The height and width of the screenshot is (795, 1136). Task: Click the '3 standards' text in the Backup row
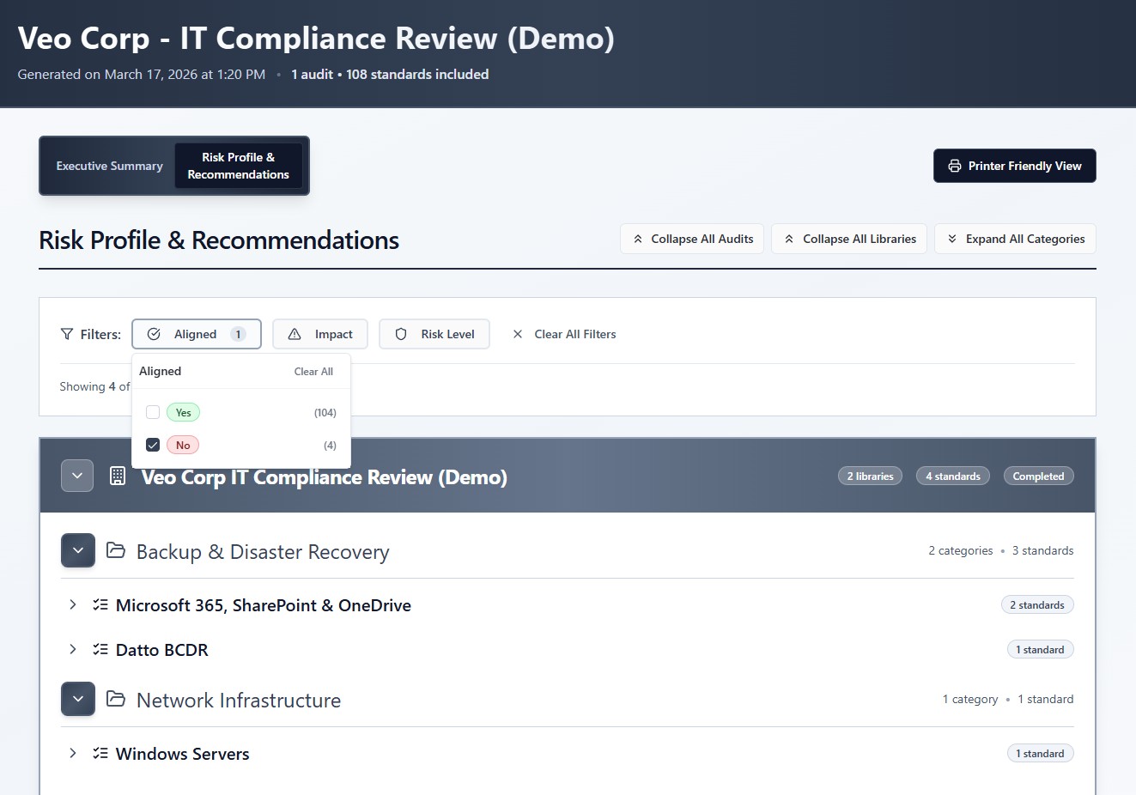click(x=1042, y=550)
